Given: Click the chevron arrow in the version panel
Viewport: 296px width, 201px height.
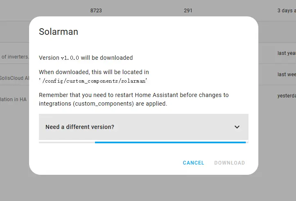Looking at the screenshot, I should coord(237,127).
